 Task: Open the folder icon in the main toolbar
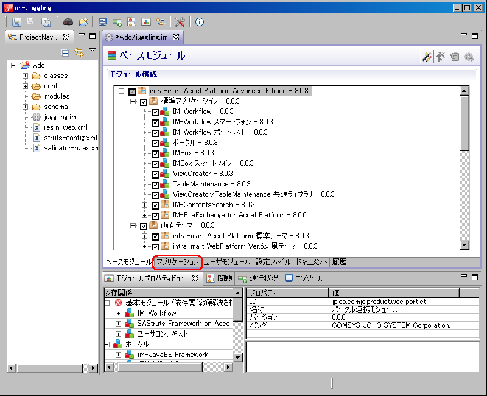83,22
